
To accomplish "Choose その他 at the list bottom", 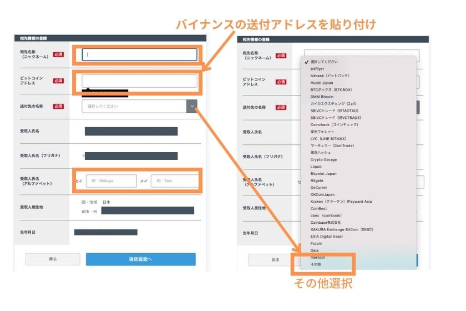I will coord(315,264).
